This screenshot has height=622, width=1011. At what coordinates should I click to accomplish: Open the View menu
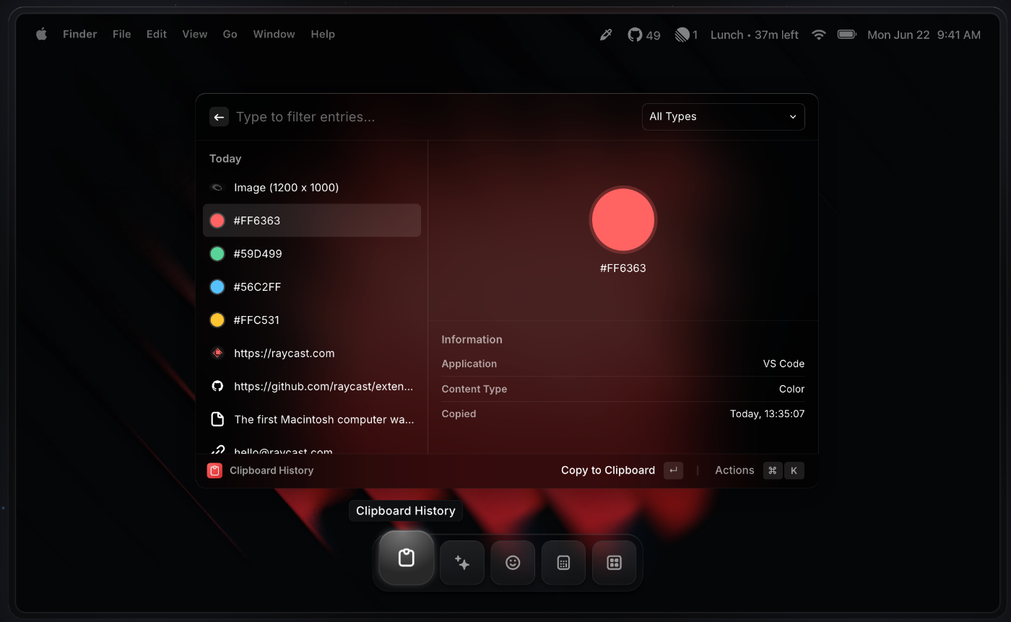[195, 34]
